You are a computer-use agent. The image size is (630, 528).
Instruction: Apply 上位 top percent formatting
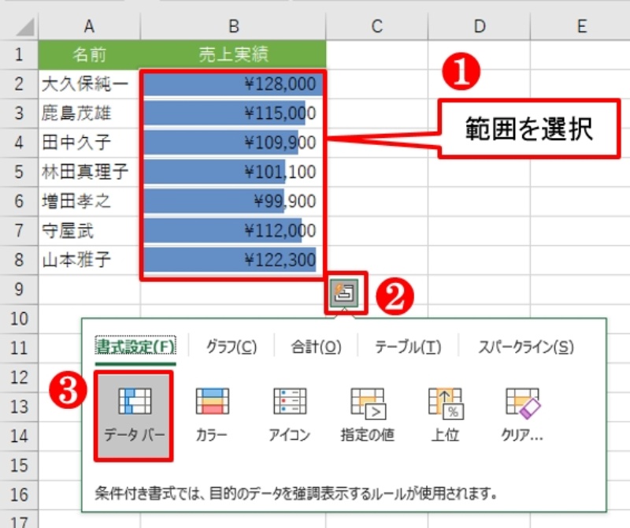443,415
